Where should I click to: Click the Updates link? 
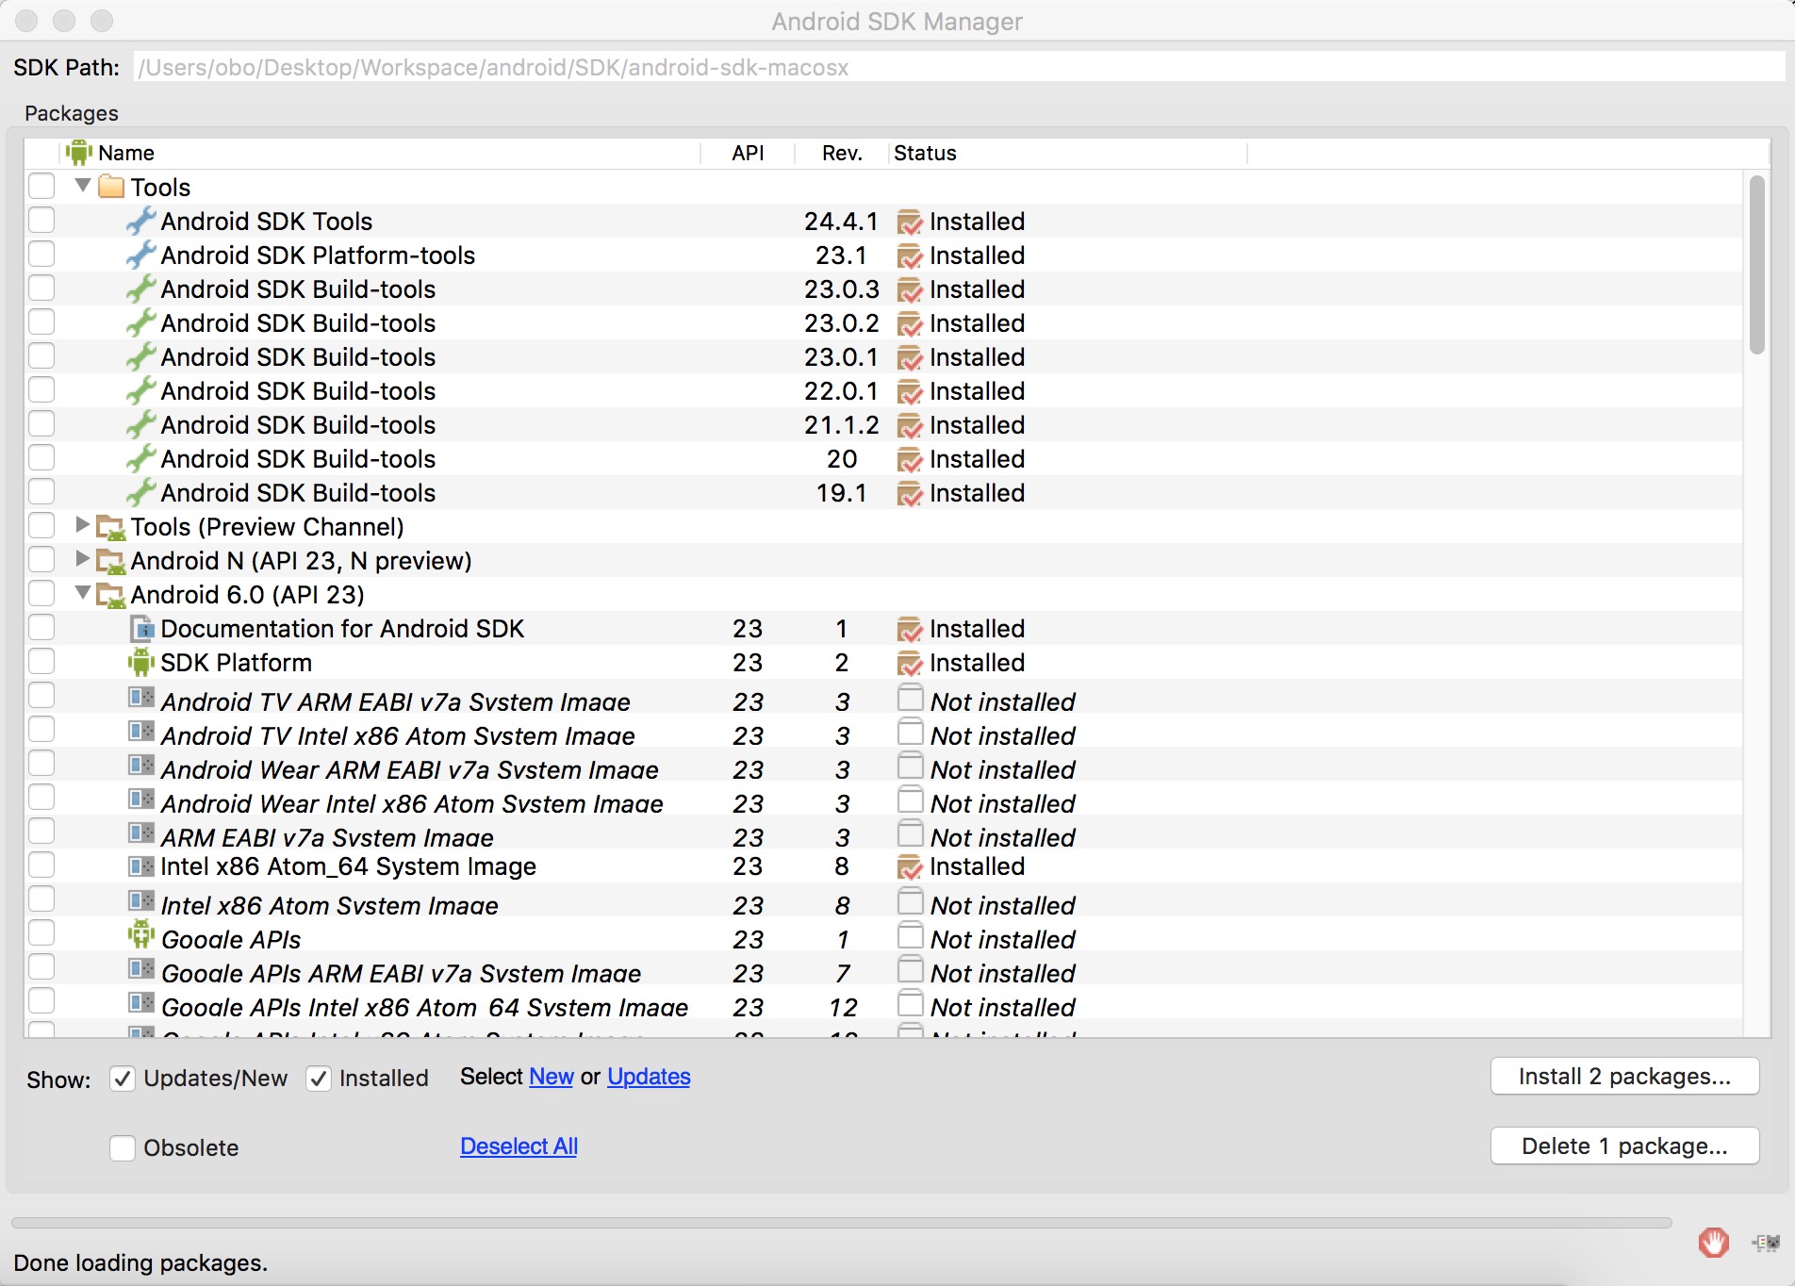pos(649,1077)
